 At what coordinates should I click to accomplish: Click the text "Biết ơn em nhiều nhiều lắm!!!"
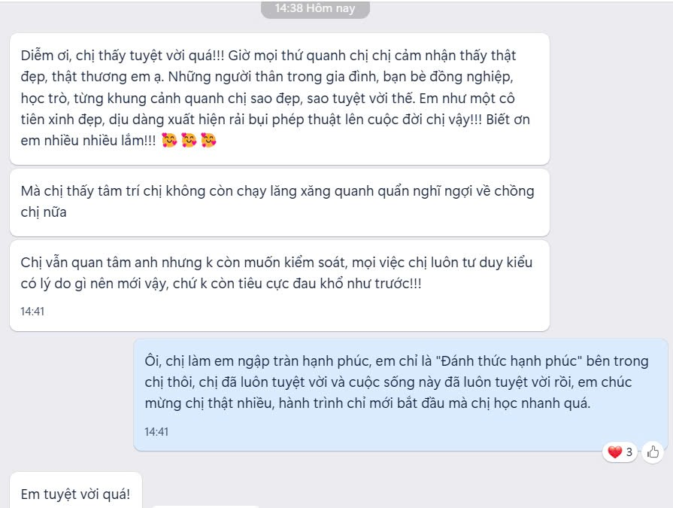pos(275,129)
